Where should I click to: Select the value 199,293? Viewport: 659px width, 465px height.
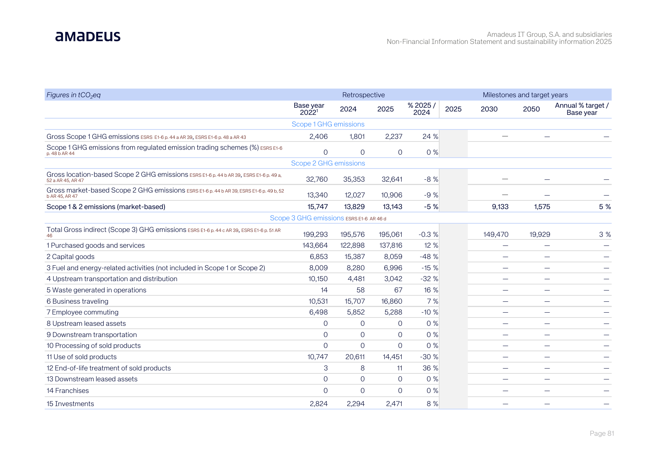[x=315, y=235]
